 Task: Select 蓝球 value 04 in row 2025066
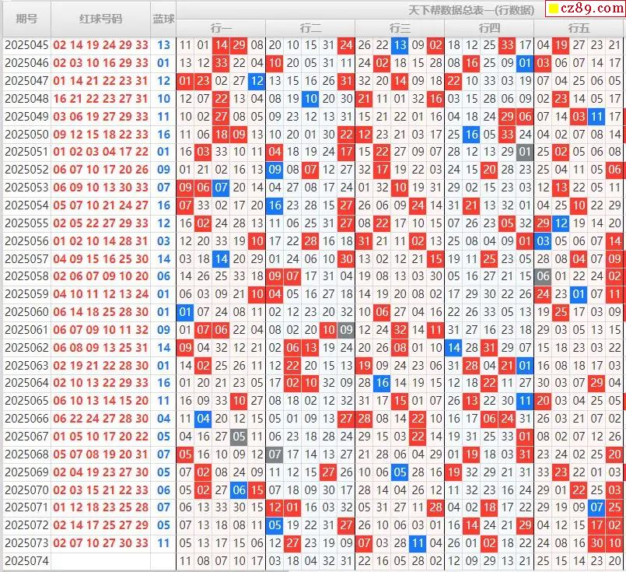(x=163, y=419)
